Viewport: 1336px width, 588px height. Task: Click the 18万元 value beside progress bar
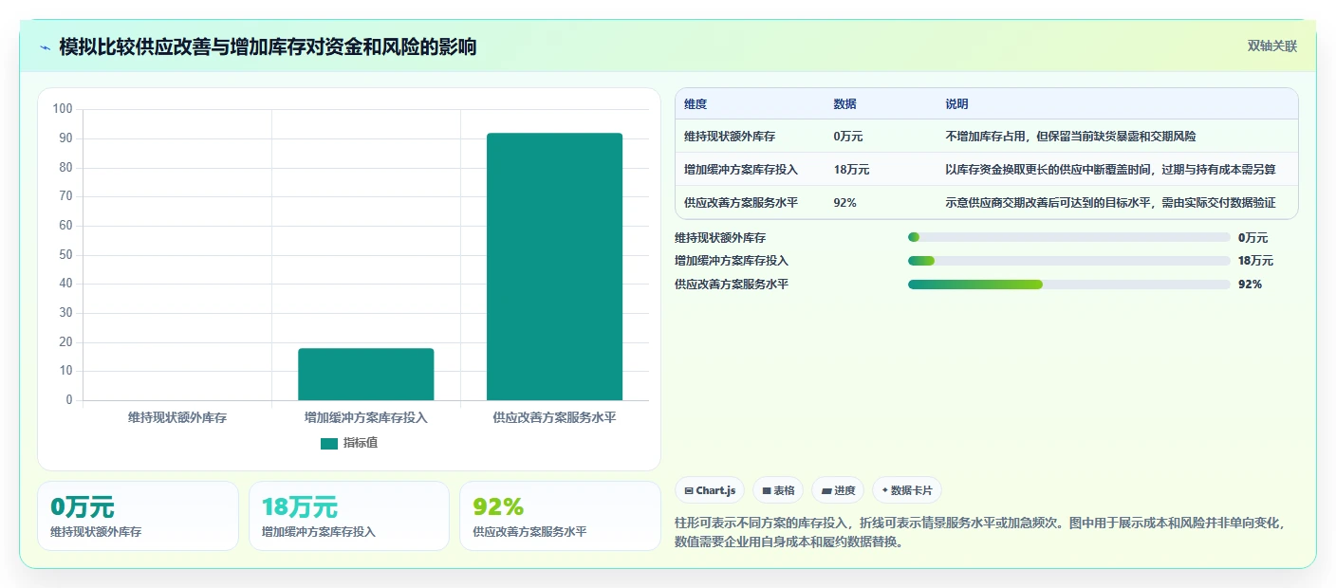(x=1256, y=261)
